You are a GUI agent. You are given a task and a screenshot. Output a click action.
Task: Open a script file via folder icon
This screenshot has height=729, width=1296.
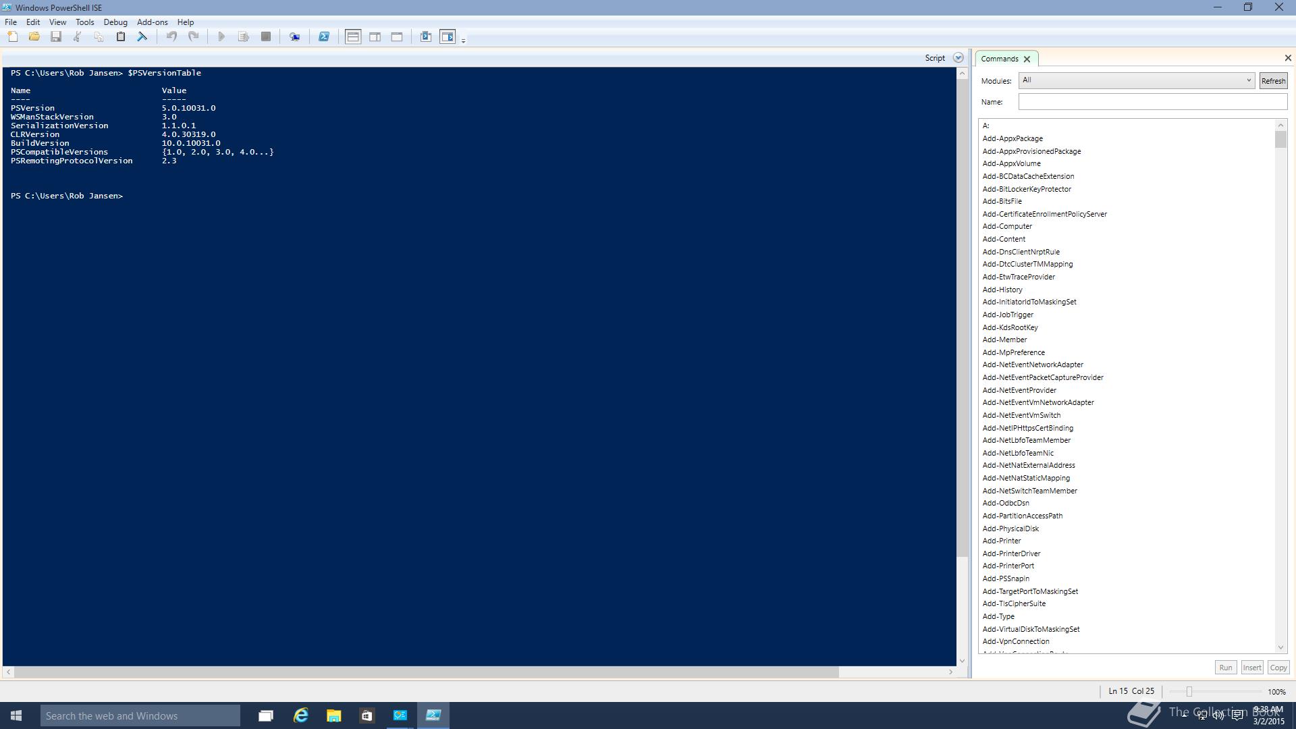[x=34, y=37]
